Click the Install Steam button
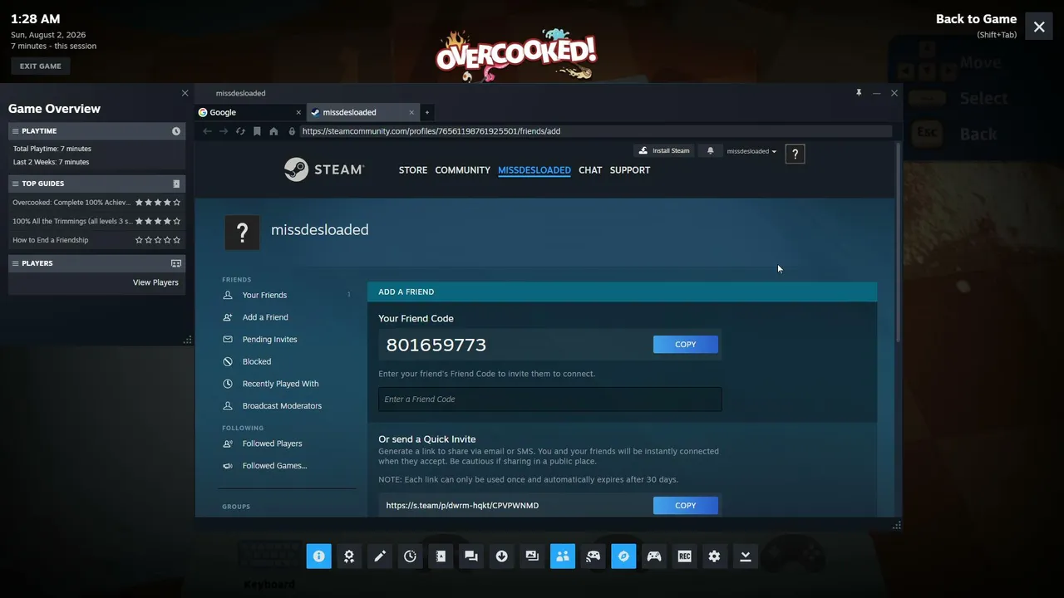 pos(663,151)
